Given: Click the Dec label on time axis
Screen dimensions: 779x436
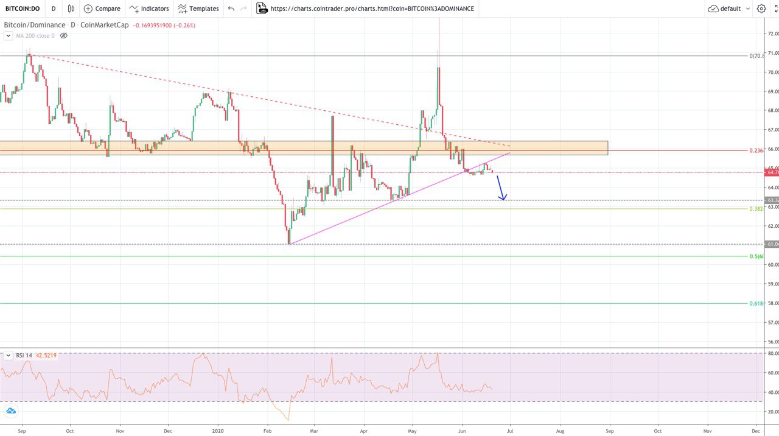Looking at the screenshot, I should coord(755,430).
